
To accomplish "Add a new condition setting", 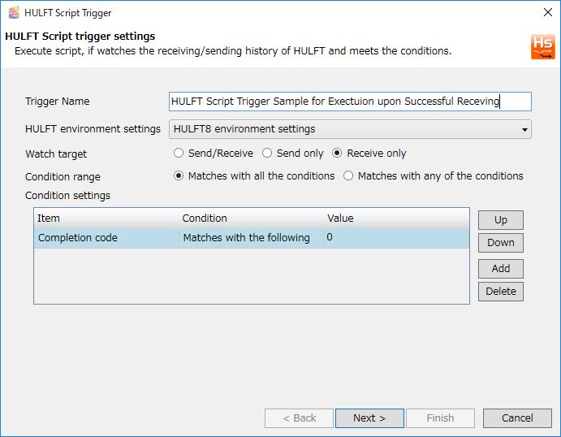I will click(501, 268).
